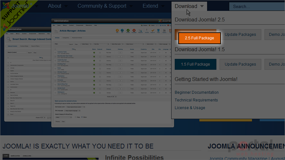This screenshot has width=285, height=160.
Task: Click 'JOOMLA! IS EXACTLY WHAT YOU NEED IT TO BE' heading
Action: 78,146
